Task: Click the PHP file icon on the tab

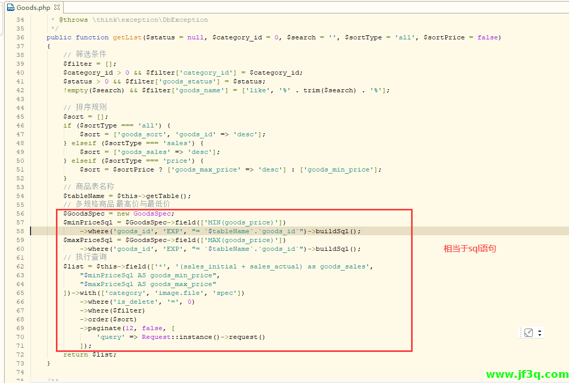Action: (10, 8)
